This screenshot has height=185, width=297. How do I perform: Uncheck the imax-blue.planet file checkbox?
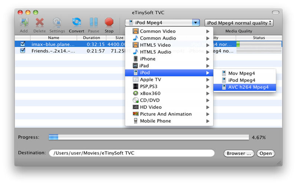(23, 44)
